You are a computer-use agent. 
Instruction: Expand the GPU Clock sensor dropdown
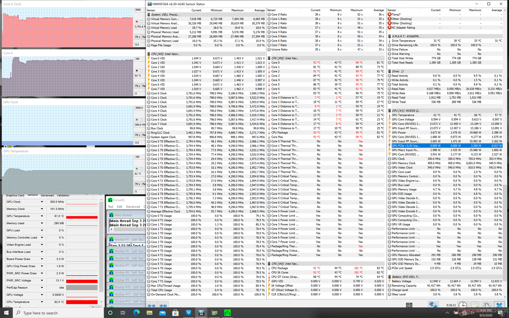(x=42, y=202)
